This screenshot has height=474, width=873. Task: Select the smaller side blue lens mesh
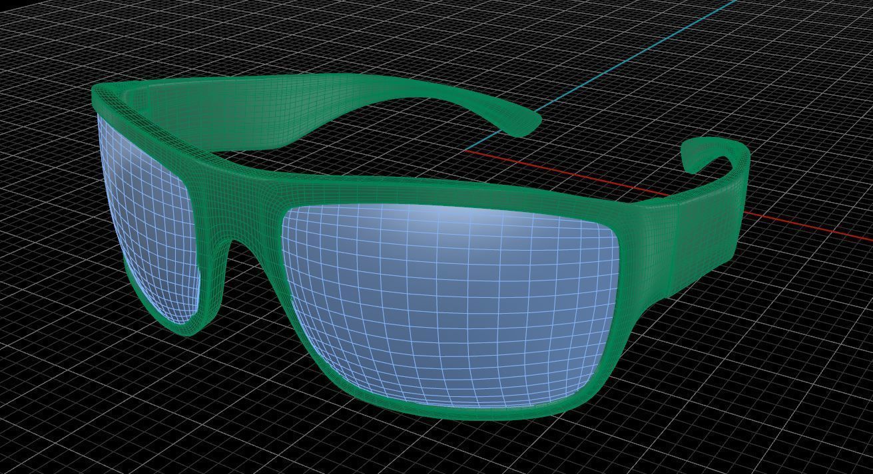(150, 219)
